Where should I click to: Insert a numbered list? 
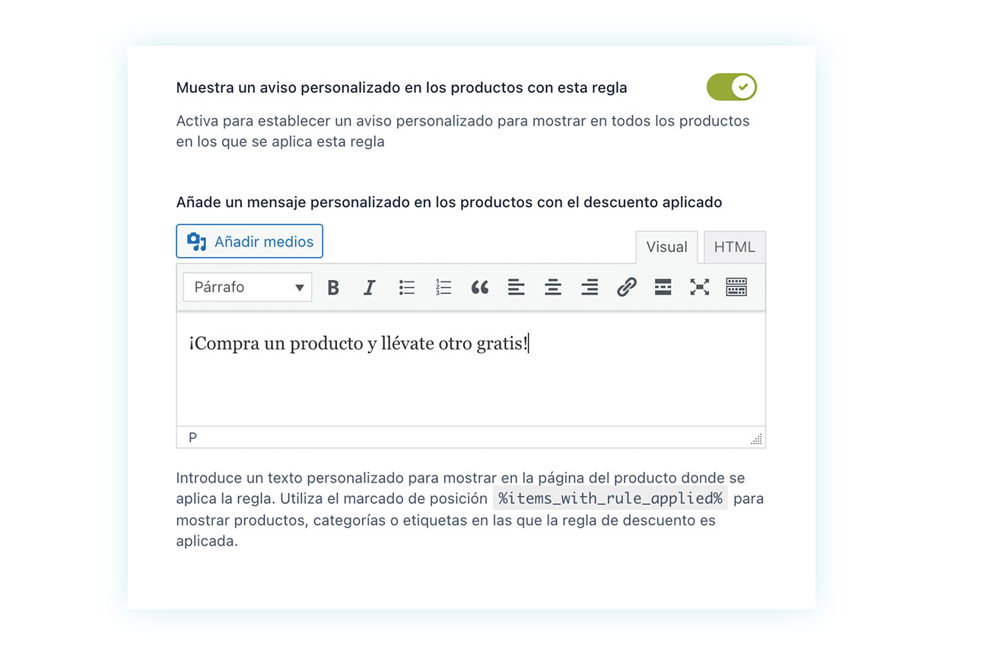(x=443, y=288)
